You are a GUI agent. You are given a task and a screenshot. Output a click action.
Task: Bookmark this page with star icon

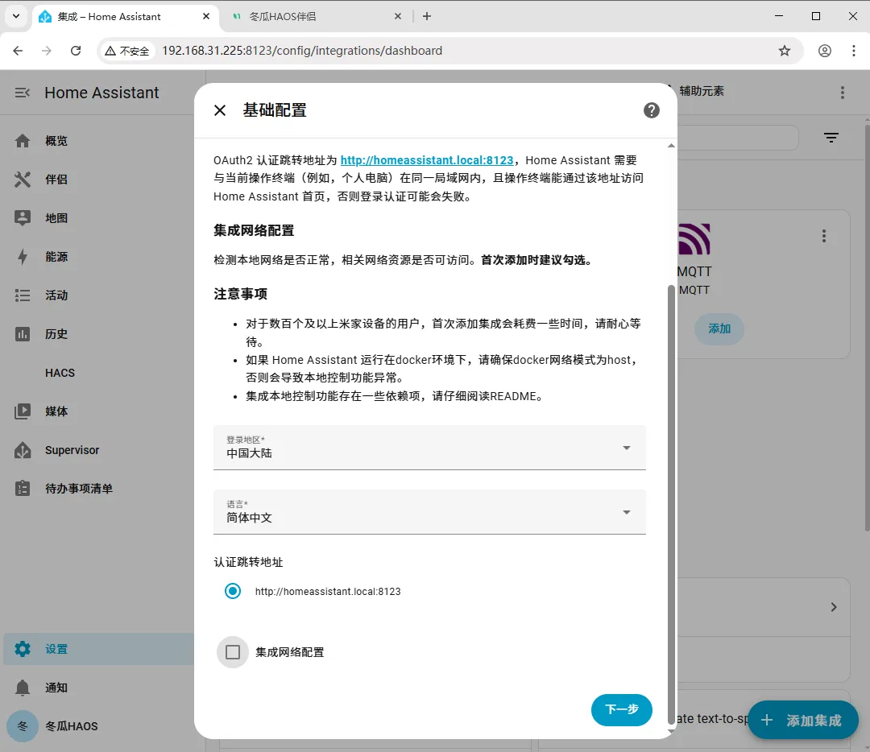(784, 51)
